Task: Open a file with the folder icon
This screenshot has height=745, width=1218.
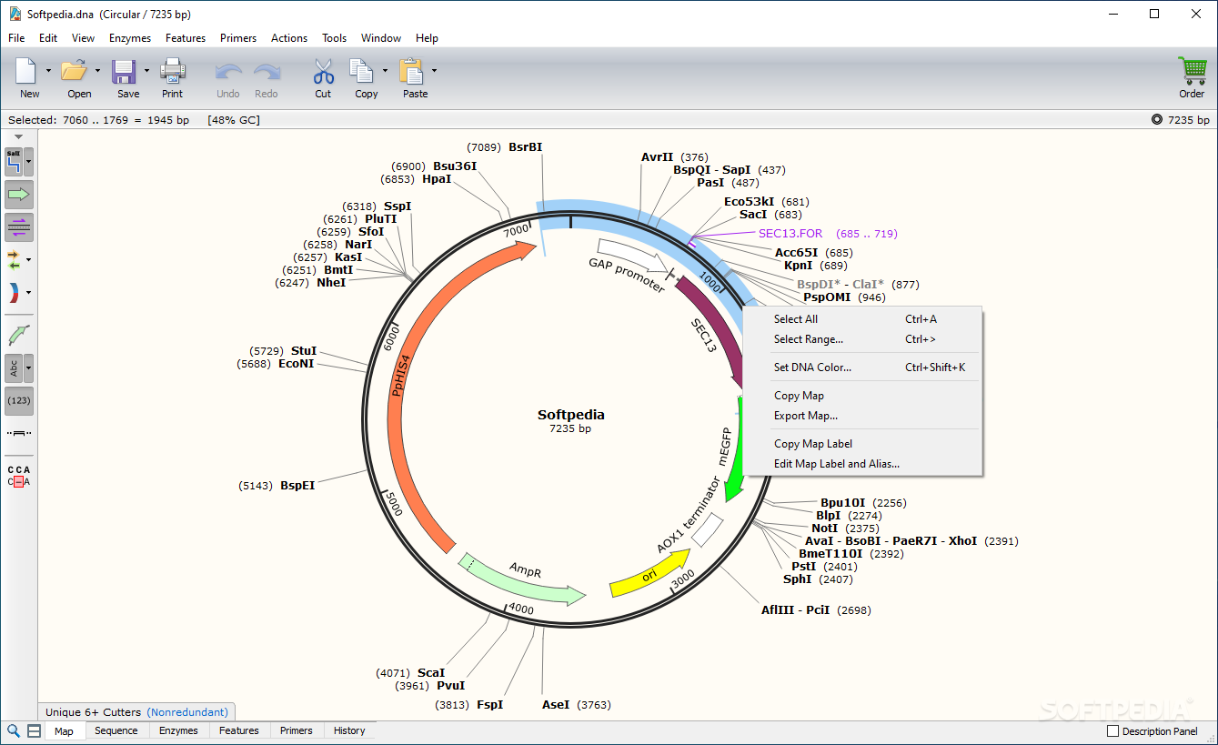Action: (x=75, y=71)
